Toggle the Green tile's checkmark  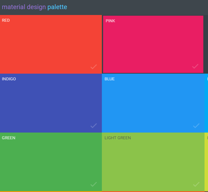click(x=94, y=184)
